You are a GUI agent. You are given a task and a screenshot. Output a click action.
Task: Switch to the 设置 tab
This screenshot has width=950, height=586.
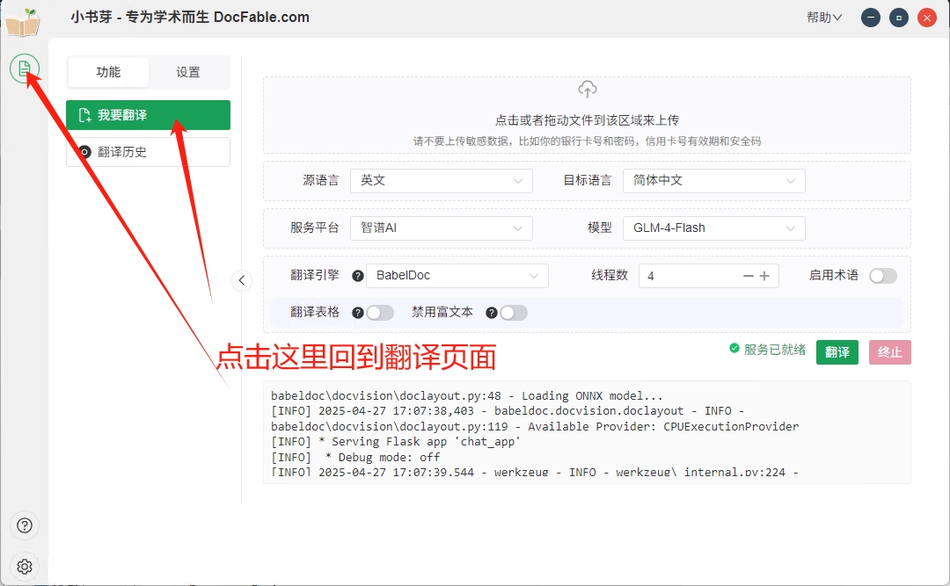[188, 72]
